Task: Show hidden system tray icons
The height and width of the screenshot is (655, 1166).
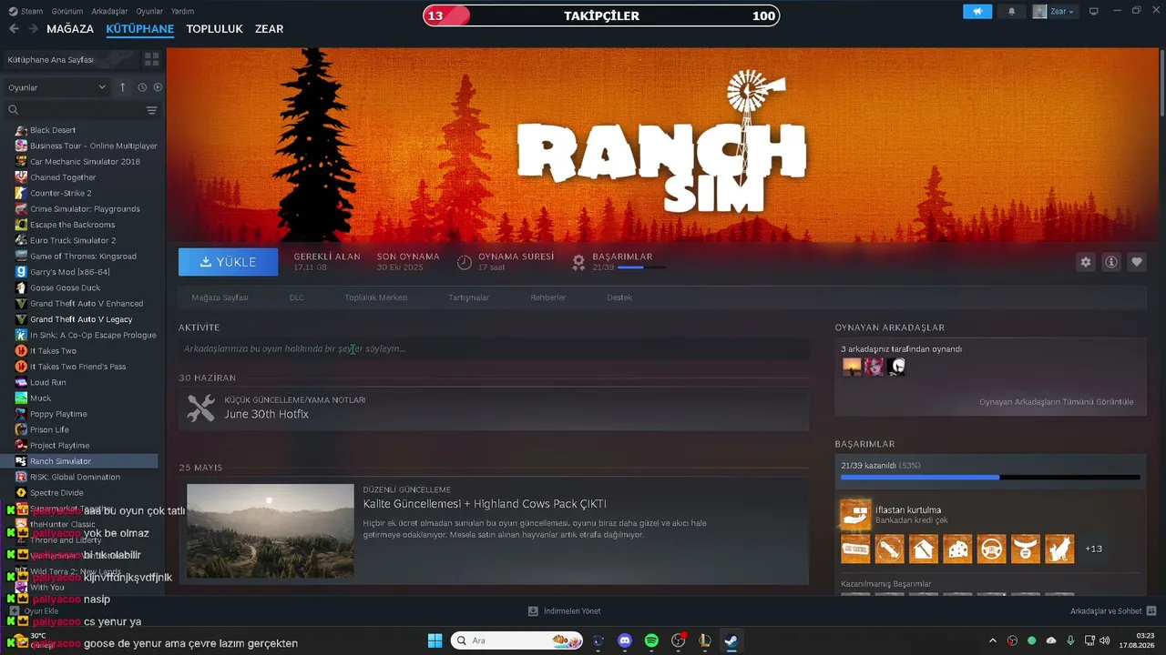Action: pos(994,640)
